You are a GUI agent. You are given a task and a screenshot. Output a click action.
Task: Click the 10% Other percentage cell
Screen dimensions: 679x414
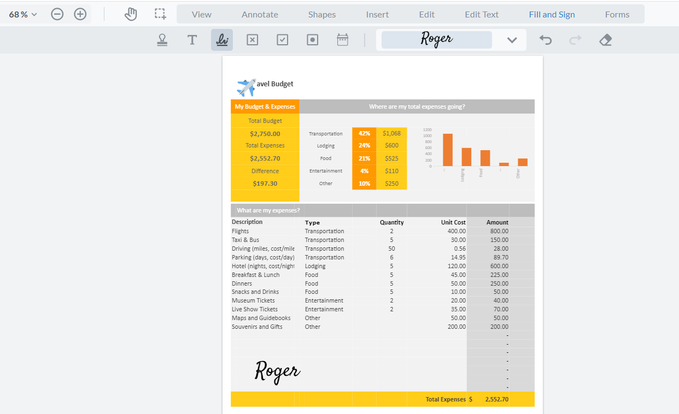pyautogui.click(x=364, y=184)
